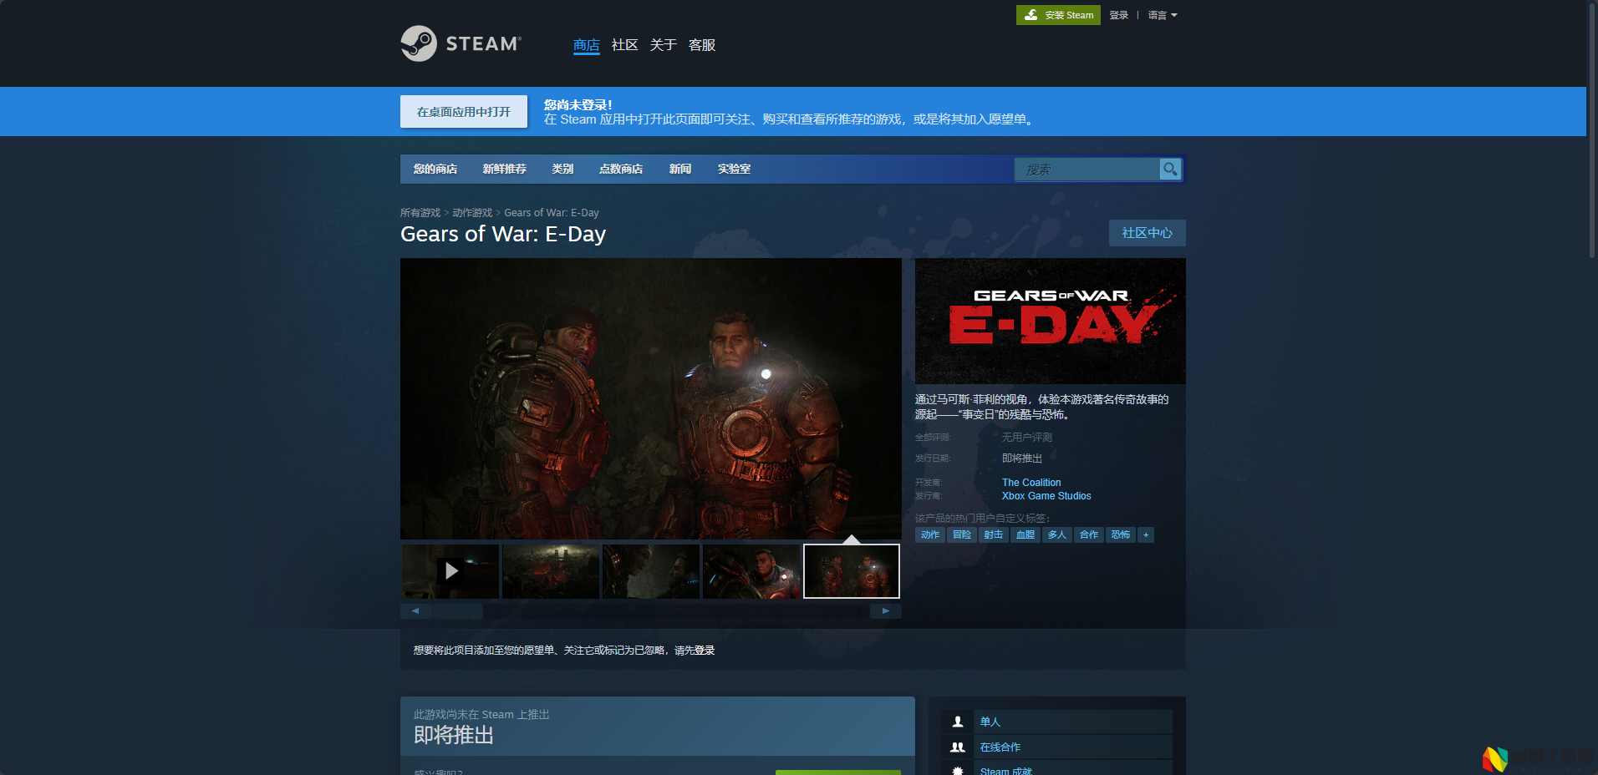The image size is (1598, 775).
Task: Click the 血腥 tag
Action: coord(1025,534)
